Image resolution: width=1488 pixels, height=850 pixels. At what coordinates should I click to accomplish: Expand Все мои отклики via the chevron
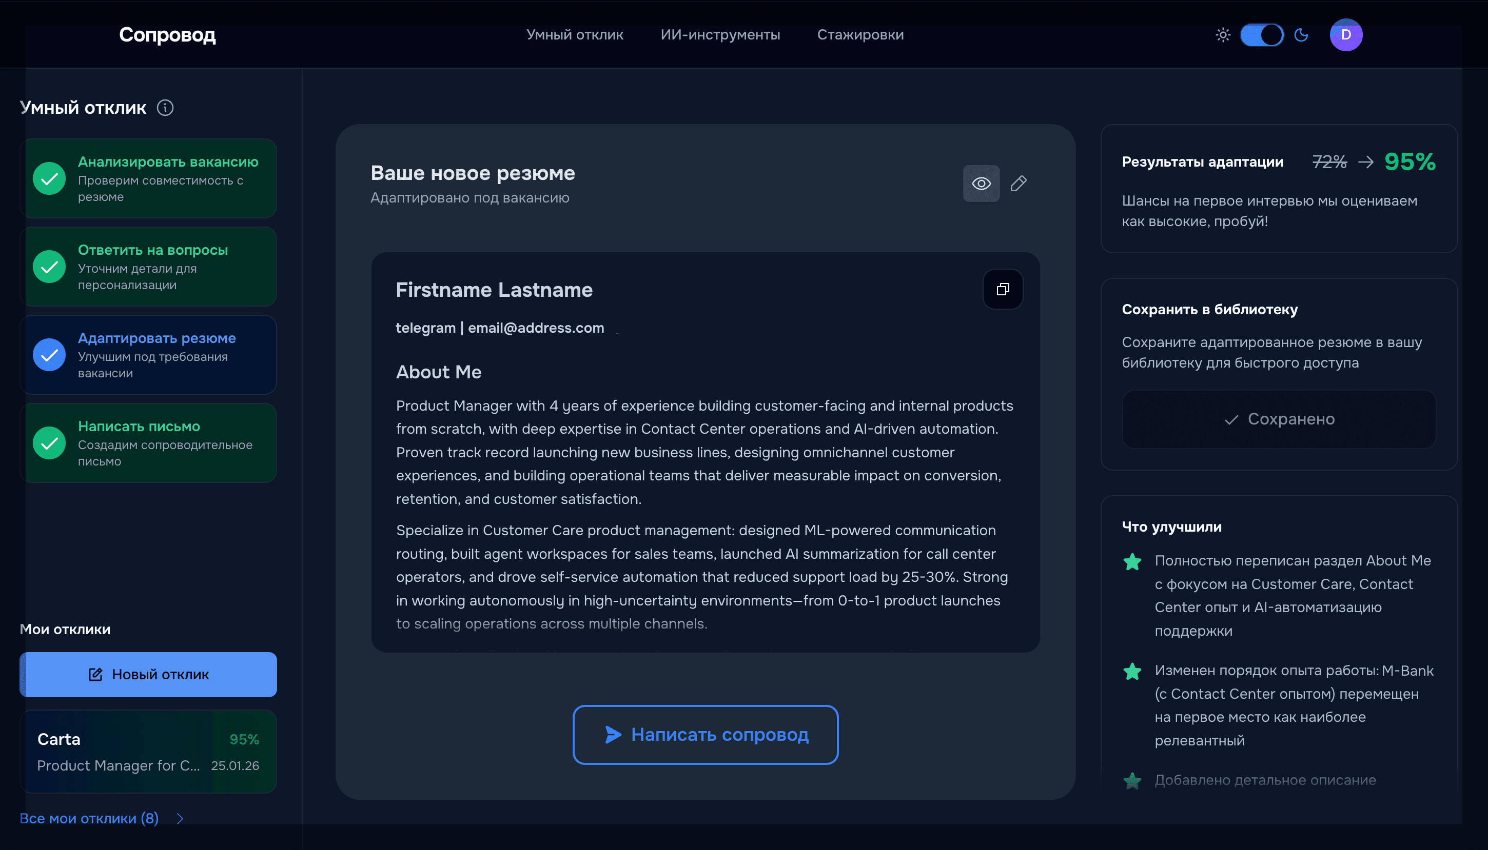pos(180,819)
